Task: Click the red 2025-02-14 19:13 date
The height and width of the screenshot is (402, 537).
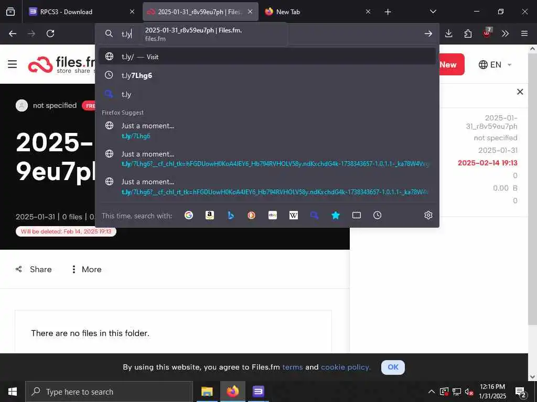Action: click(x=487, y=163)
